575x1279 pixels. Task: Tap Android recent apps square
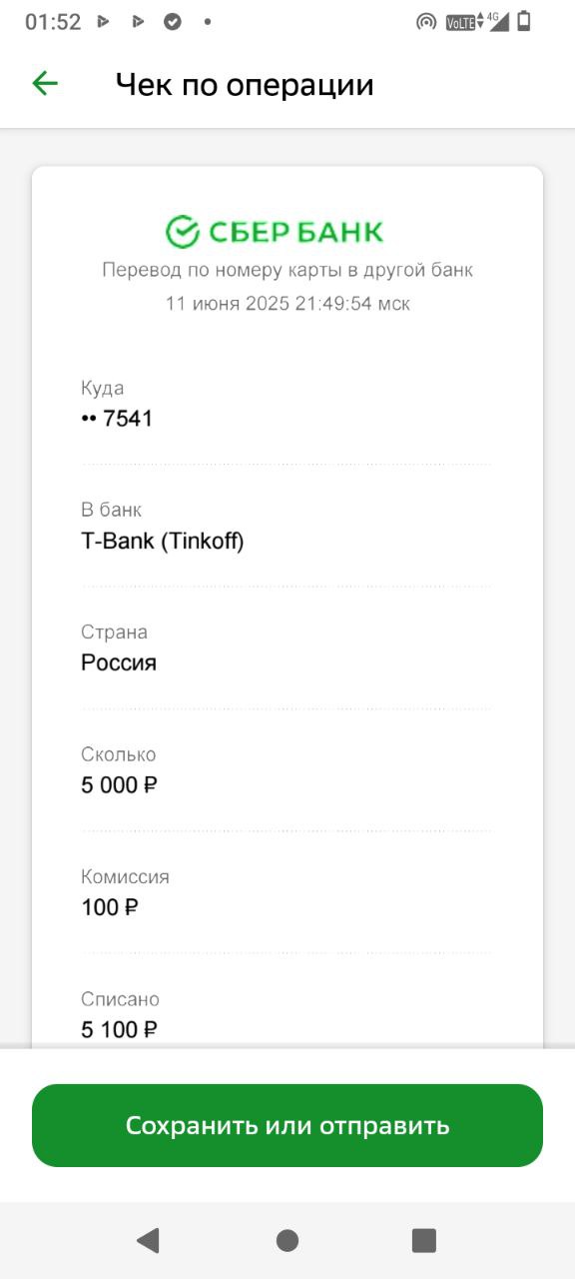(x=424, y=1240)
